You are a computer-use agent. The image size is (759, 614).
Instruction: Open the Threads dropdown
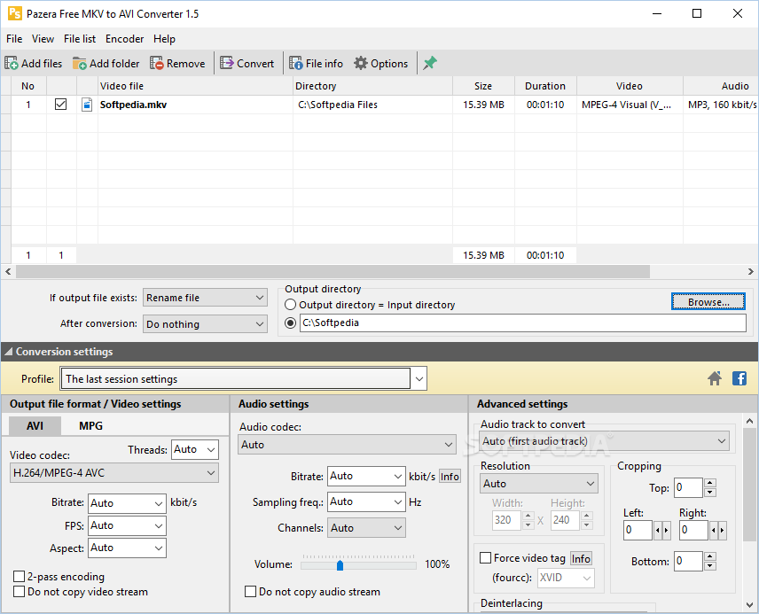(x=195, y=449)
